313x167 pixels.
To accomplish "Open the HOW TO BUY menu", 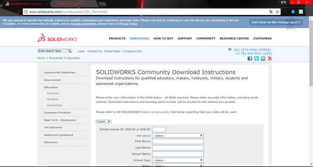I will tap(163, 38).
